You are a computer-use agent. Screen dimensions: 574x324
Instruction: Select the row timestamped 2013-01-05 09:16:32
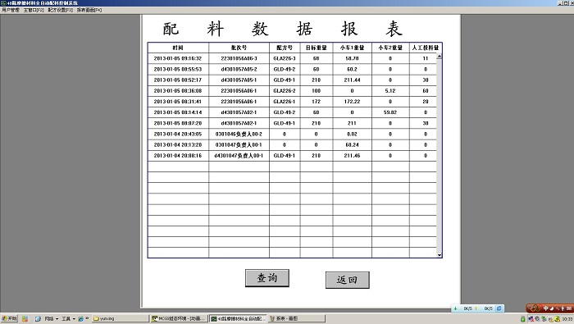292,58
